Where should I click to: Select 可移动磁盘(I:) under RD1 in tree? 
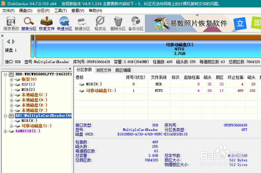[x=37, y=126]
